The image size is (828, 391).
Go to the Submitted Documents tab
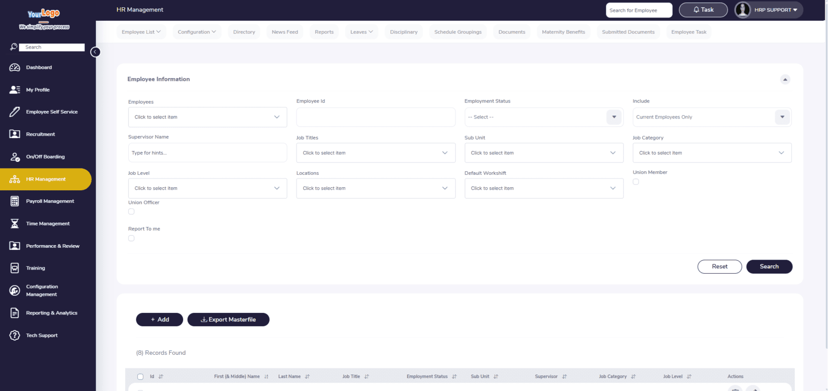click(x=628, y=32)
